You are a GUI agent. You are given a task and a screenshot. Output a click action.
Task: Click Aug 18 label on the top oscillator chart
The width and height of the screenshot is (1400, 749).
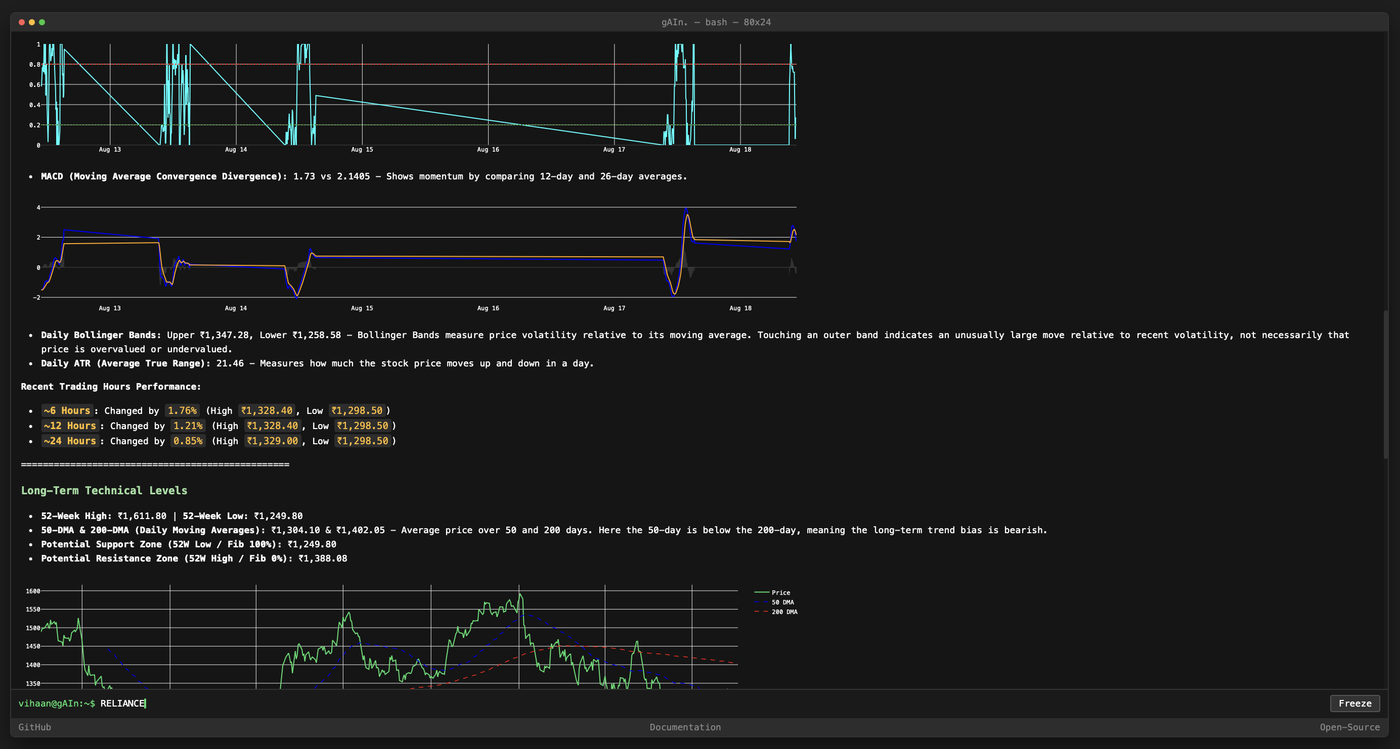(x=740, y=150)
